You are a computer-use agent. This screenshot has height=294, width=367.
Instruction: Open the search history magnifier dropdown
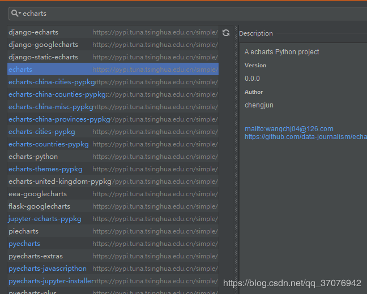[x=16, y=14]
